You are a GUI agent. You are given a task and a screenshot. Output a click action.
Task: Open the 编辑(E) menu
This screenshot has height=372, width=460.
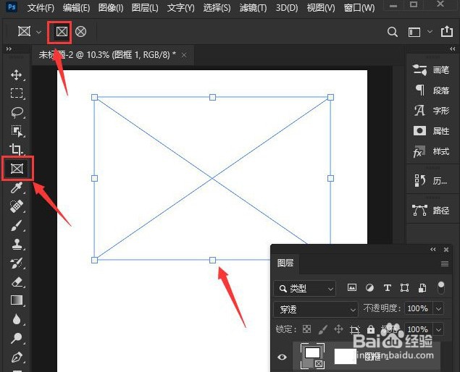point(76,8)
